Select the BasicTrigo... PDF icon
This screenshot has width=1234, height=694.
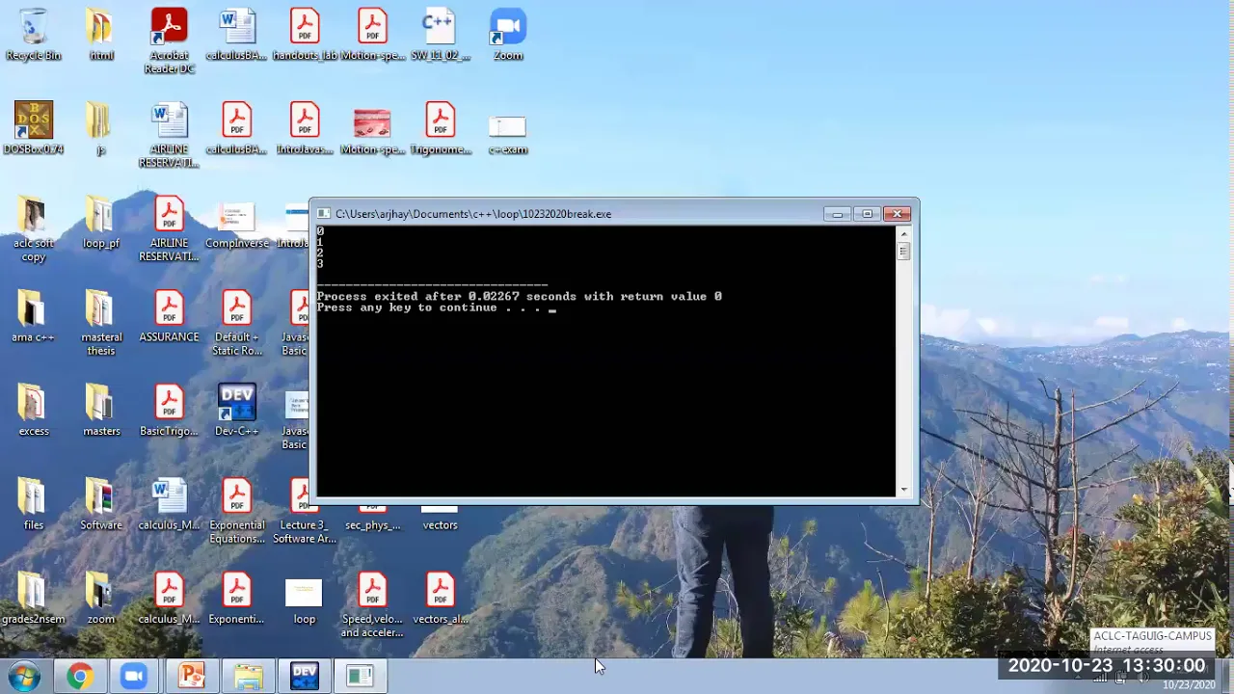pos(169,411)
